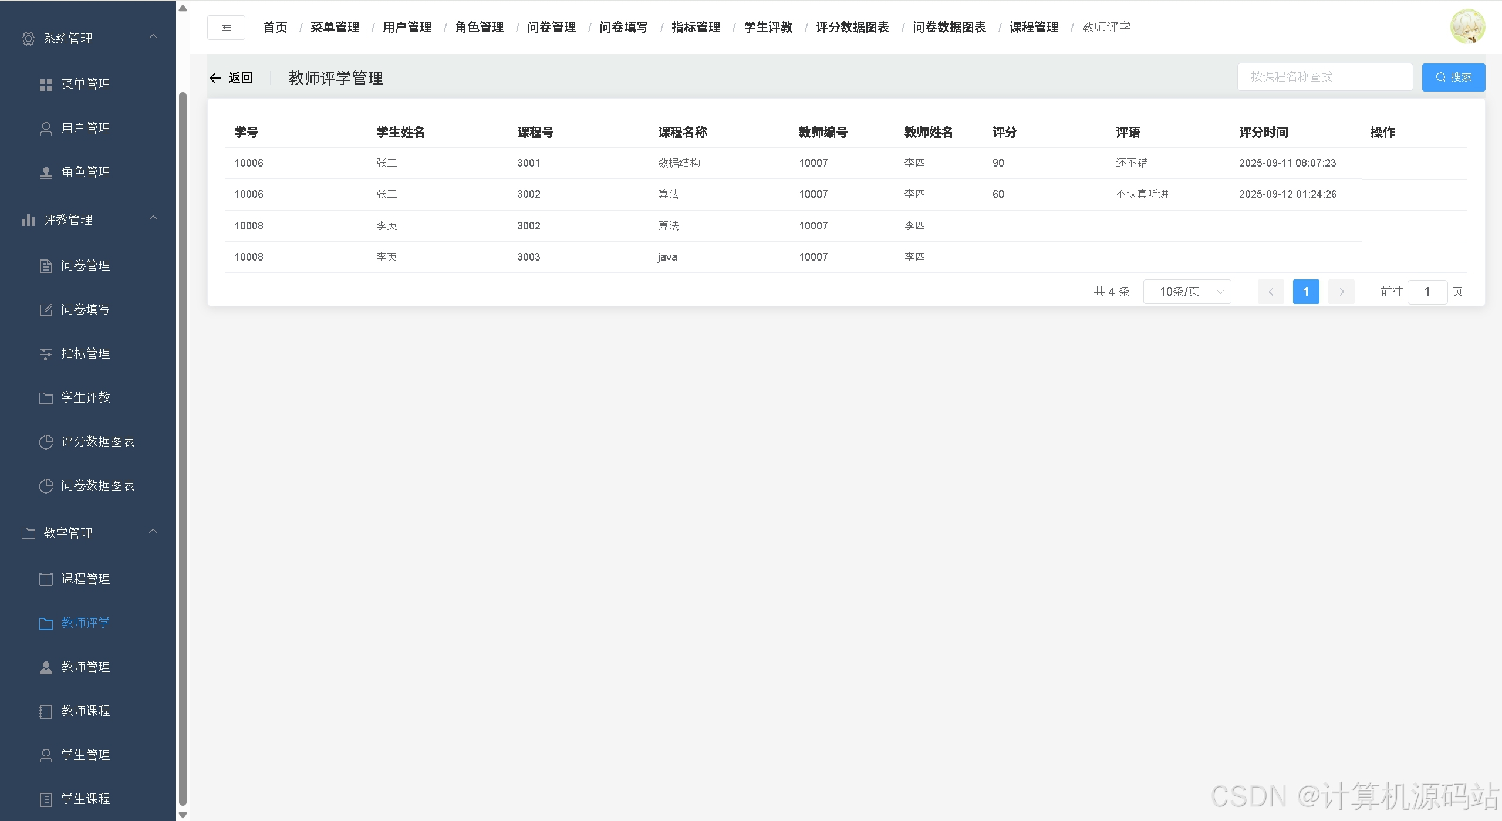
Task: Click comment text 还不错
Action: (x=1132, y=163)
